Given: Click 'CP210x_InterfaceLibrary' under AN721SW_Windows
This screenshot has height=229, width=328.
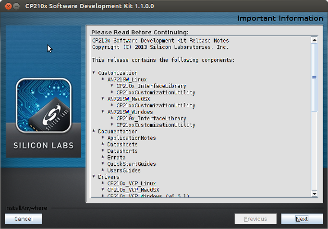Looking at the screenshot, I should click(x=151, y=118).
